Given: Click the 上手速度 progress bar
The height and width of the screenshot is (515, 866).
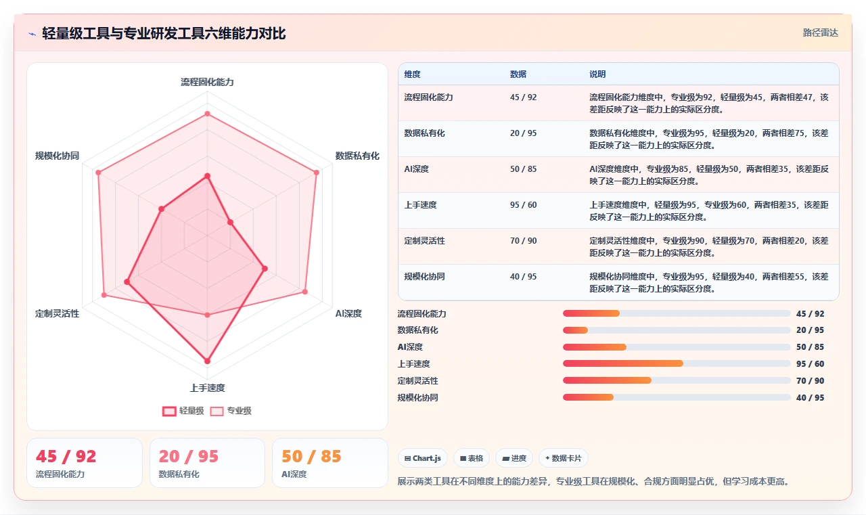Looking at the screenshot, I should [677, 363].
